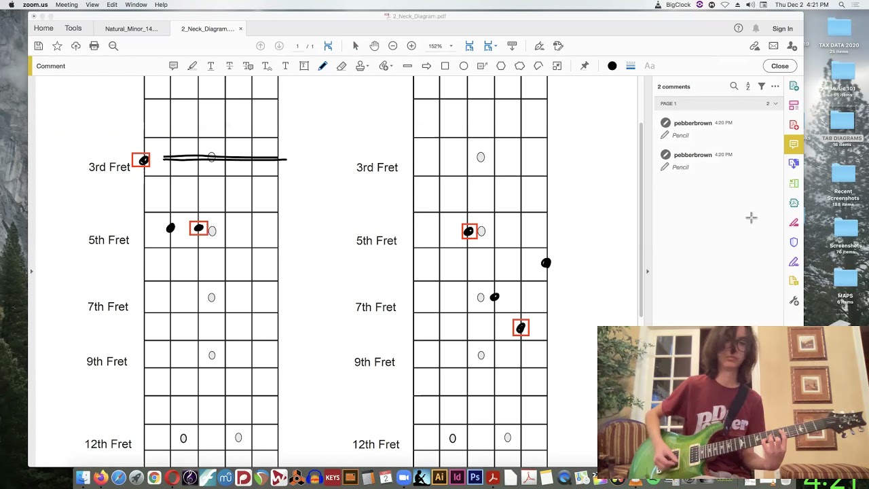
Task: Select the Strikethrough text tool
Action: pos(229,66)
